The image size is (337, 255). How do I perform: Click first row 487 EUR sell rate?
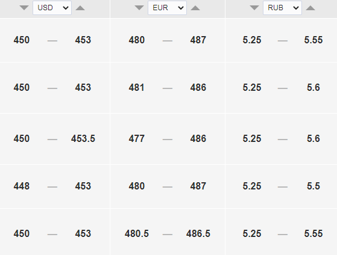coord(198,40)
